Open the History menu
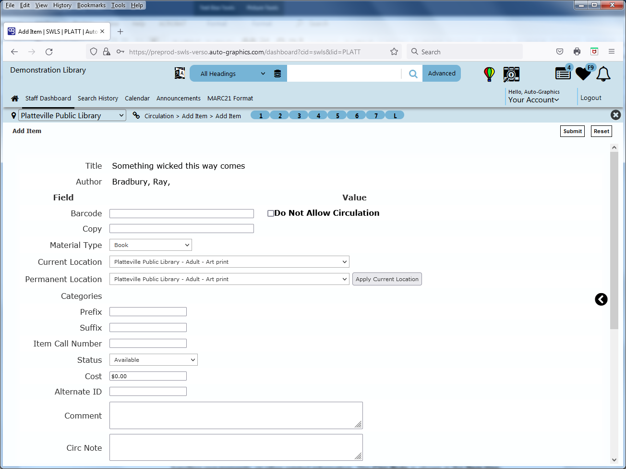626x469 pixels. point(62,5)
